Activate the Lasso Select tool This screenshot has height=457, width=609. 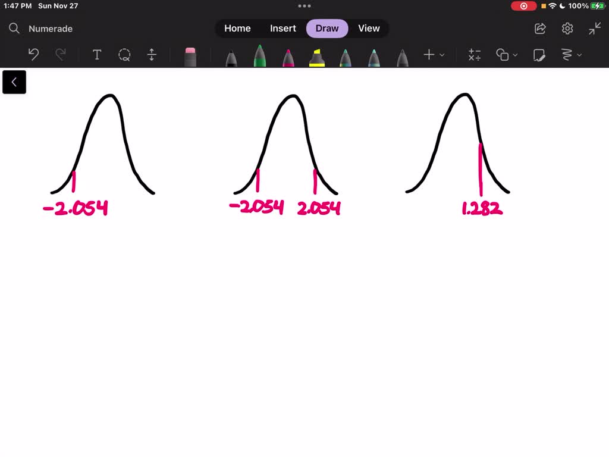[124, 55]
